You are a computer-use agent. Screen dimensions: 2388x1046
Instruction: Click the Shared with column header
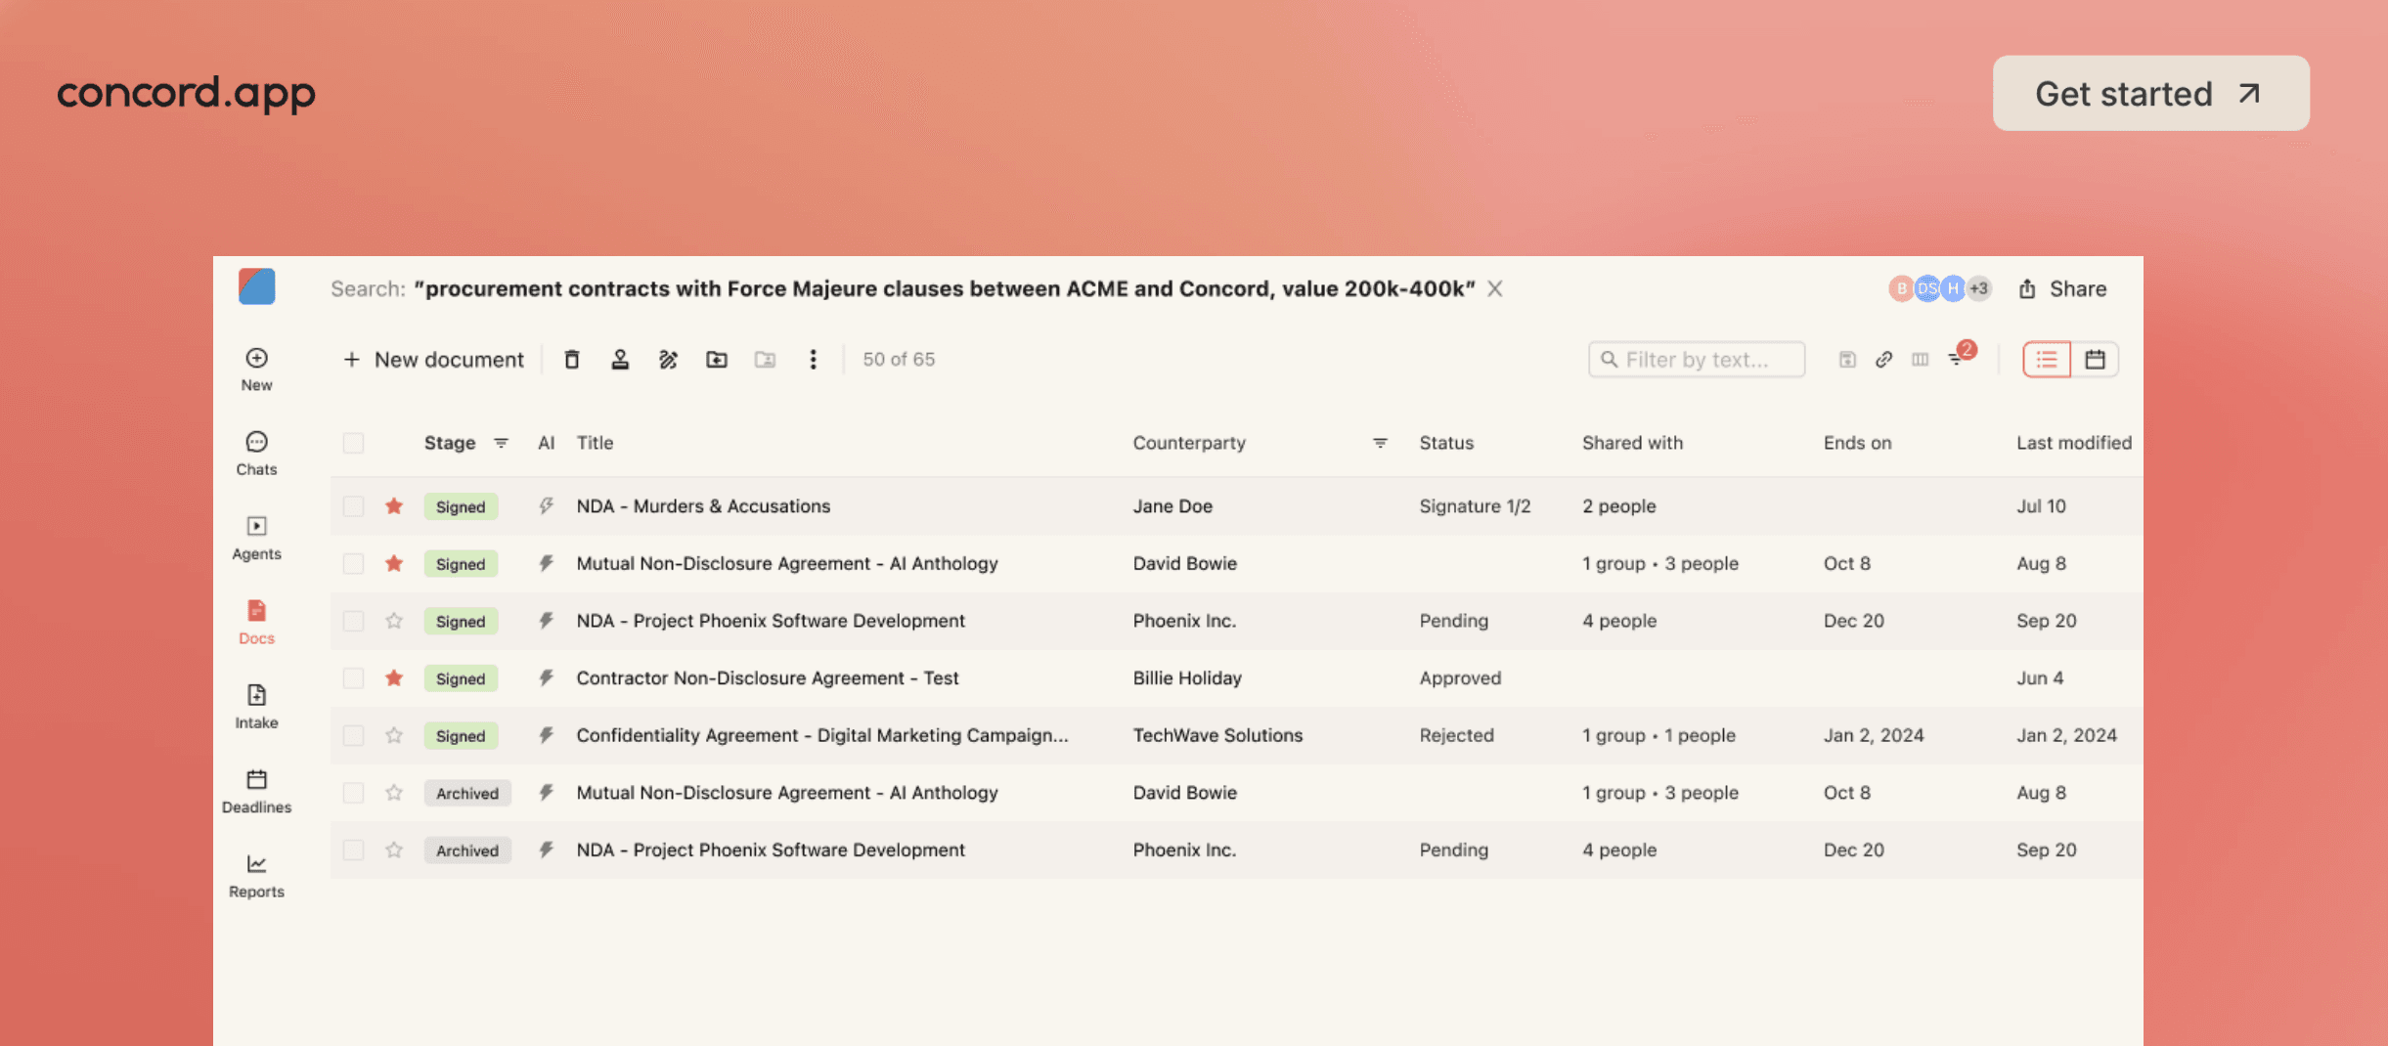(x=1632, y=443)
